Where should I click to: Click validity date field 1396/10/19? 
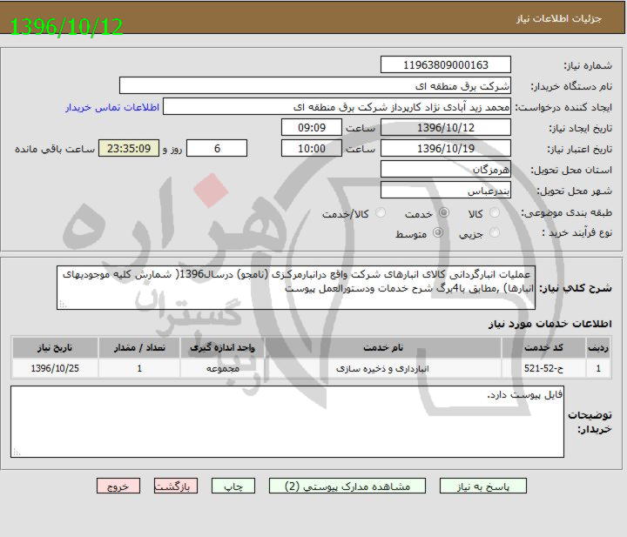click(x=446, y=148)
